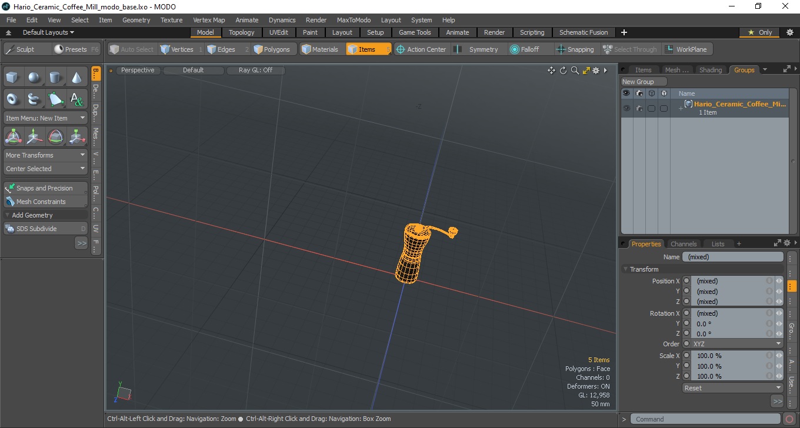Click the Name field showing (mixed)

point(732,257)
